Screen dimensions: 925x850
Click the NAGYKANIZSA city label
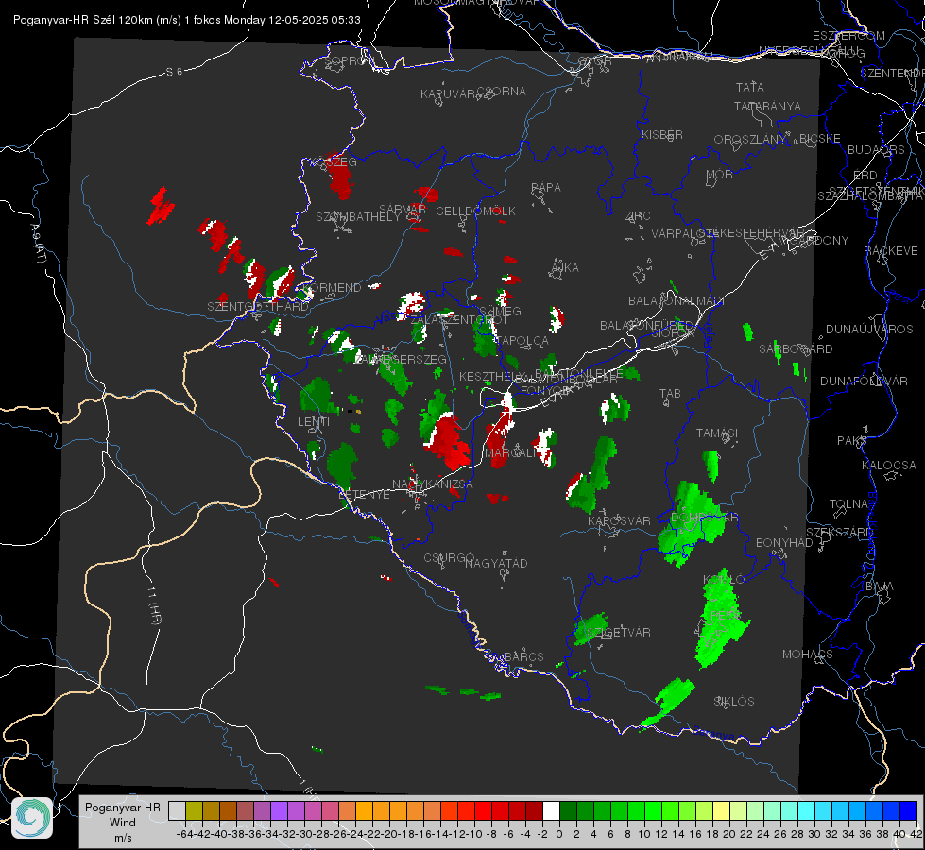[x=433, y=484]
